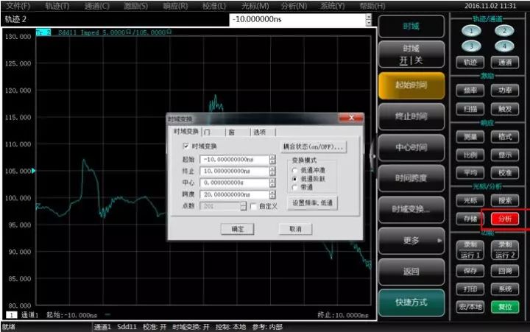
Task: Click the orange 起始时间 softkey
Action: [x=411, y=85]
